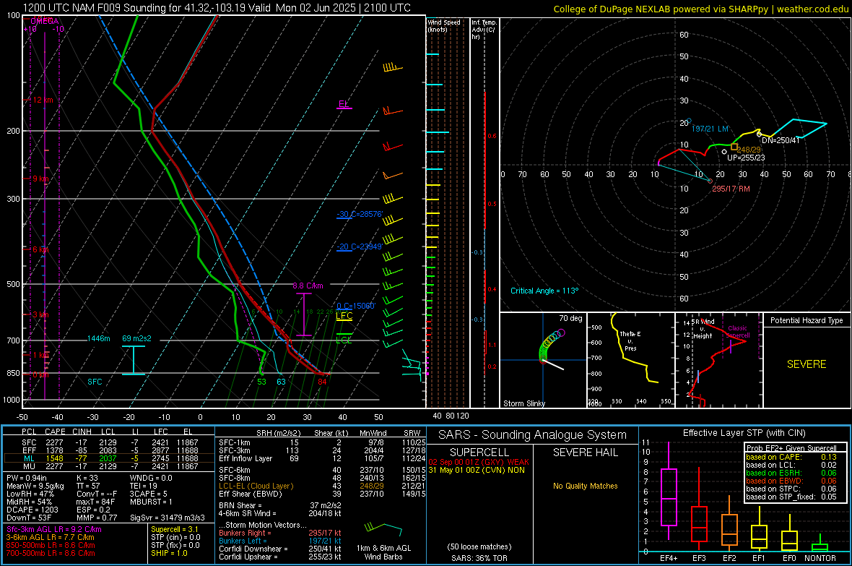Click the SigSvr = 31479 m3/s3 value
This screenshot has height=566, width=852.
[168, 518]
